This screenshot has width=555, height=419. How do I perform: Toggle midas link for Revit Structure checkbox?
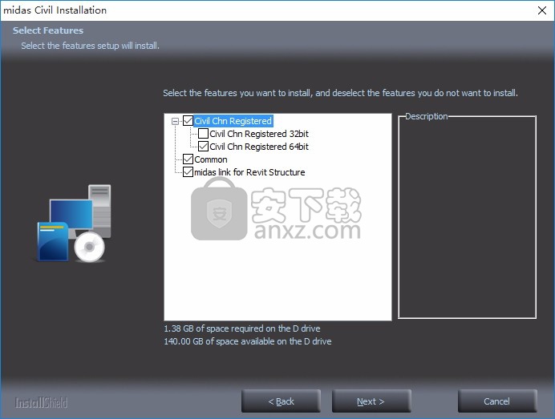point(188,172)
